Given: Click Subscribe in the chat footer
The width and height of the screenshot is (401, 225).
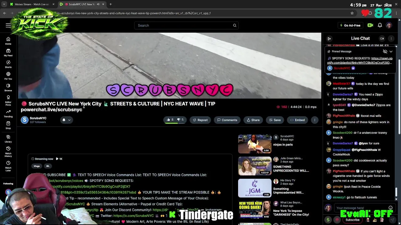Looking at the screenshot, I should 352,220.
